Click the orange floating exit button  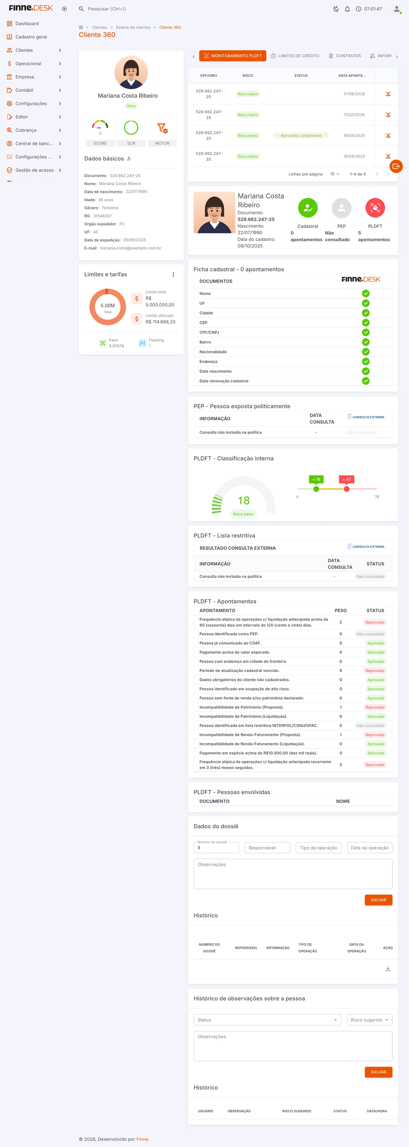click(396, 167)
